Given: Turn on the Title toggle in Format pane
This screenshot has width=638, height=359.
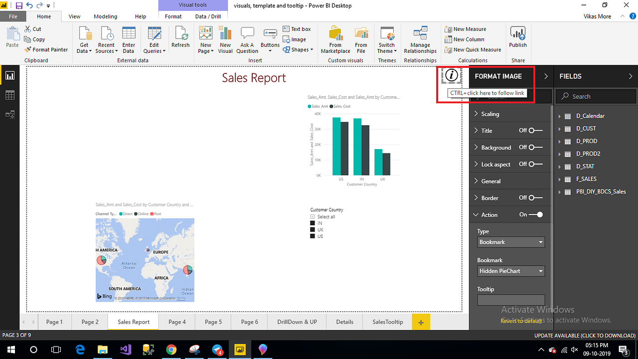Looking at the screenshot, I should point(532,131).
